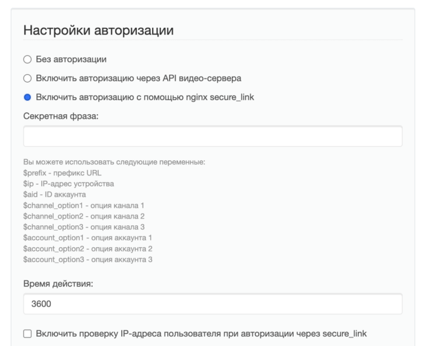Select the "Без авторизации" radio button
Screen dimensions: 424x346
point(27,59)
